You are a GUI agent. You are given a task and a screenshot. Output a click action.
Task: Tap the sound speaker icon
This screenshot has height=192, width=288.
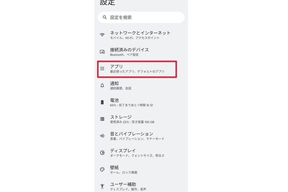(x=102, y=136)
